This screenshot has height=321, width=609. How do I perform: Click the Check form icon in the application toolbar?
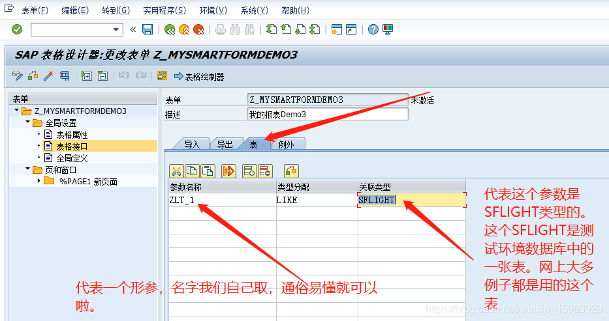(x=33, y=76)
